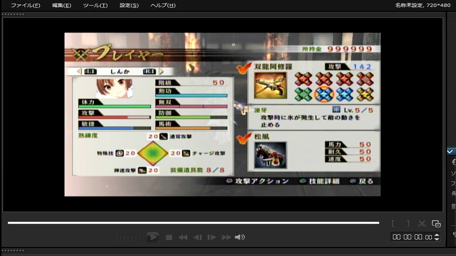Click the top panel grip dots above the preview

click(x=13, y=14)
